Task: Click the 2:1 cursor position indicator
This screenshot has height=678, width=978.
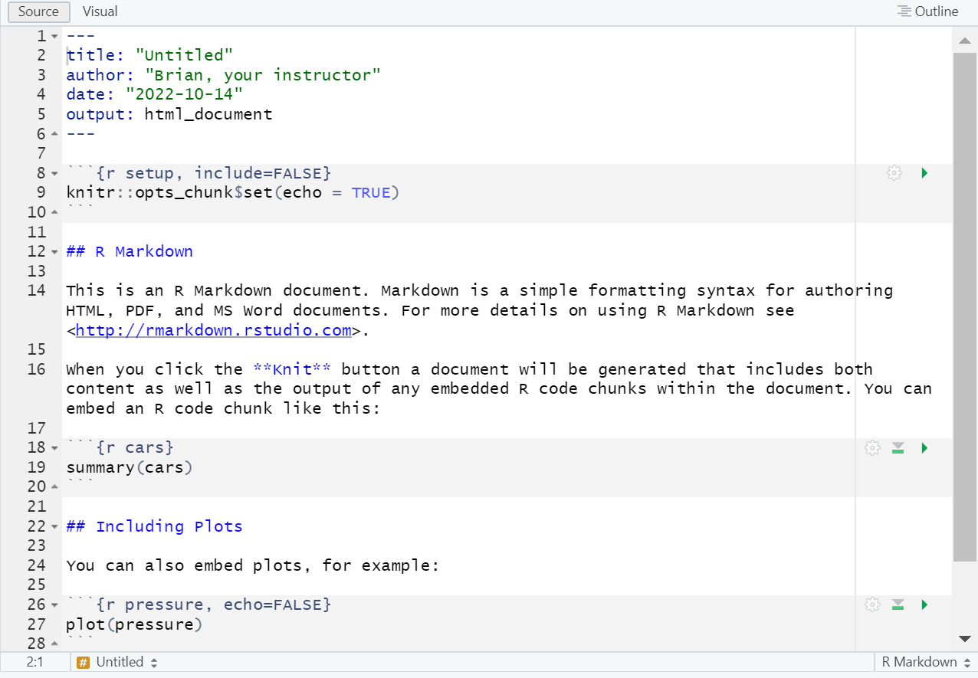Action: point(34,662)
